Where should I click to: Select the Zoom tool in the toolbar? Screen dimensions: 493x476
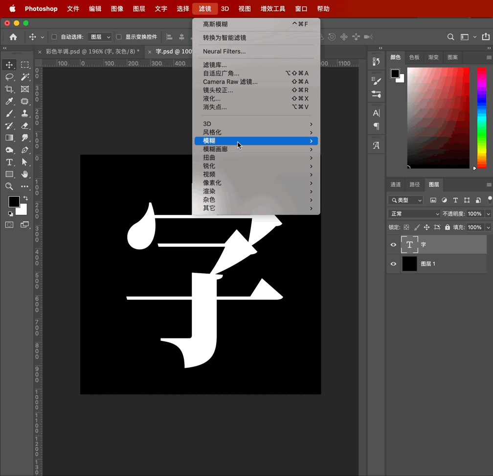(9, 187)
